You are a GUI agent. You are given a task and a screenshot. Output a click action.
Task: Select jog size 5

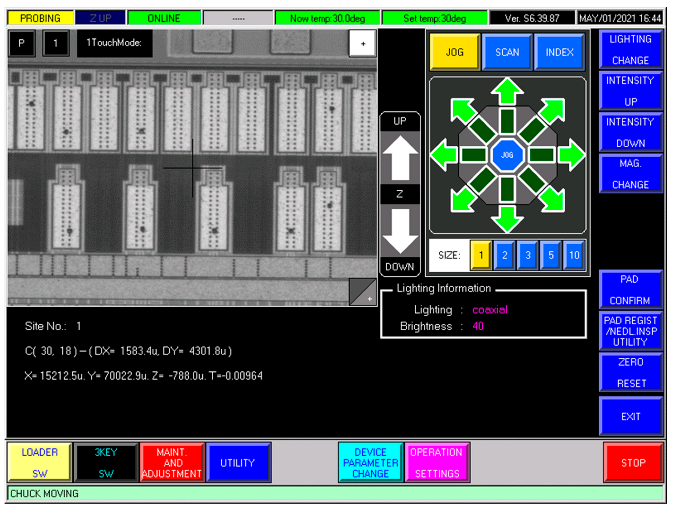coord(551,255)
